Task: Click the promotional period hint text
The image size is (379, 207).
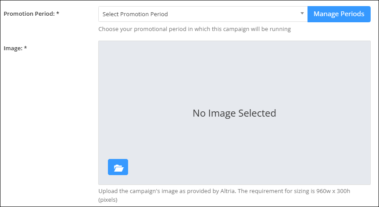Action: (x=194, y=30)
